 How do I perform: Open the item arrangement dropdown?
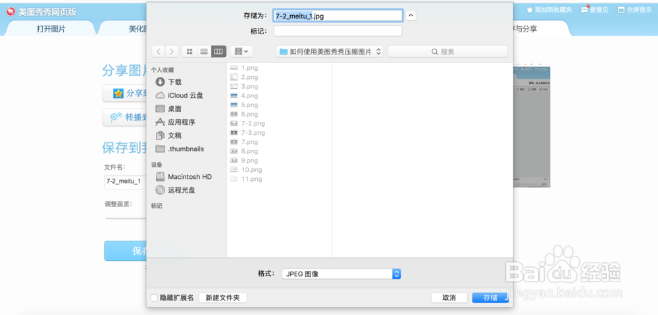click(x=241, y=51)
